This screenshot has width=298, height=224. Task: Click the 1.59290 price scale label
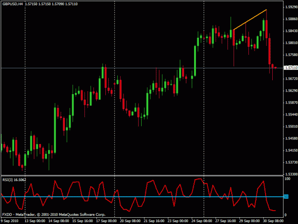pos(291,7)
